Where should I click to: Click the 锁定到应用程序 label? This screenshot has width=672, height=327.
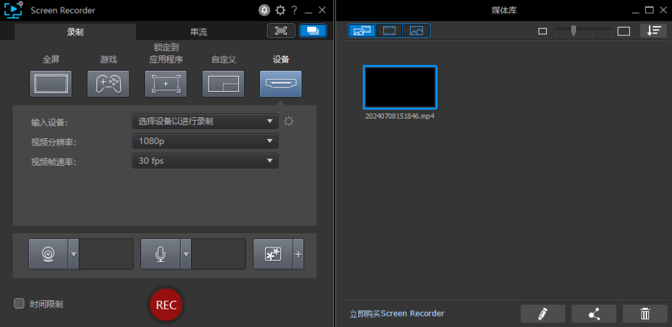(x=166, y=53)
